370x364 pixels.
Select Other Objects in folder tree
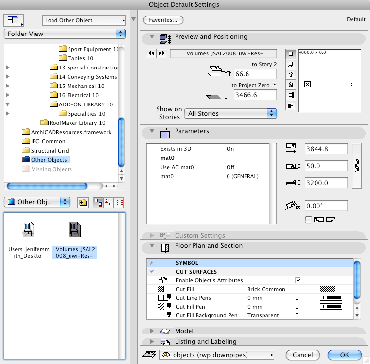click(49, 160)
